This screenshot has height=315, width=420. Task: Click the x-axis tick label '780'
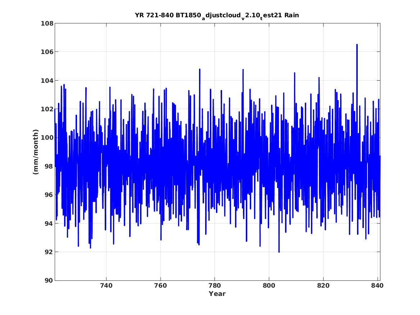(x=214, y=285)
